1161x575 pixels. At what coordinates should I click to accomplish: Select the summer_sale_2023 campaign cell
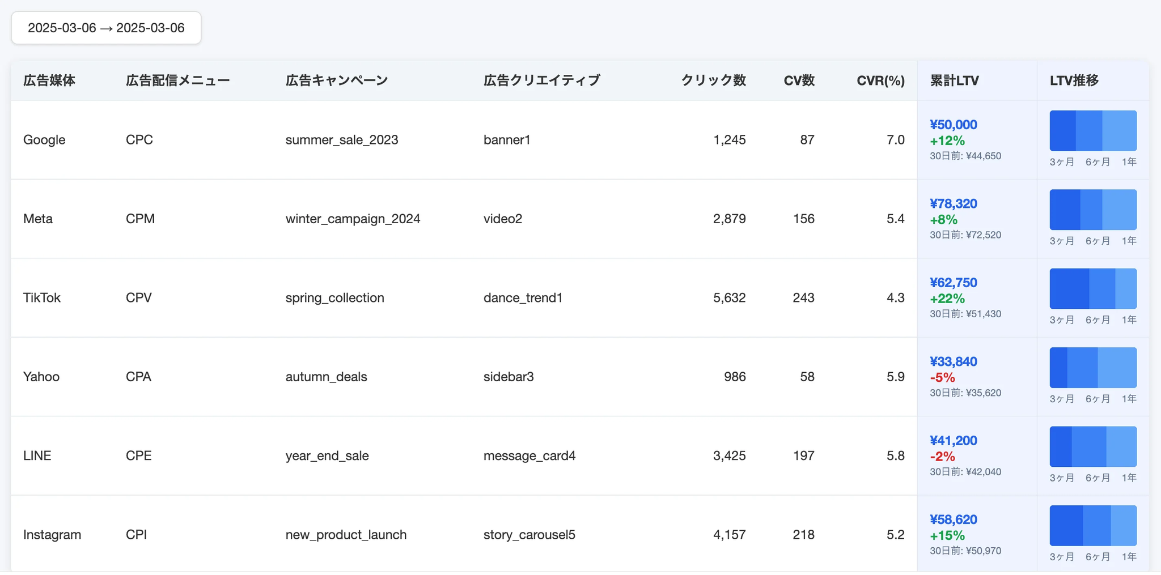click(x=342, y=140)
